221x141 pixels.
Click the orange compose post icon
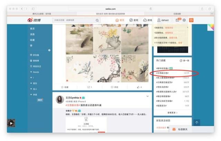191,20
